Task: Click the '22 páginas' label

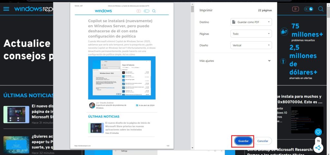Action: click(x=265, y=10)
